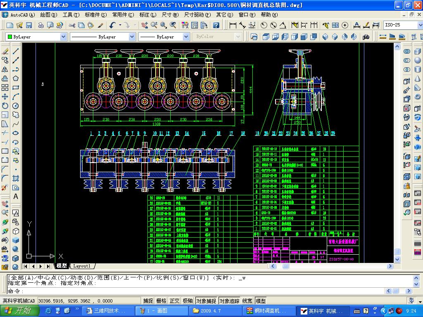423x317 pixels.
Task: Click the Print (printer) icon
Action: point(41,25)
